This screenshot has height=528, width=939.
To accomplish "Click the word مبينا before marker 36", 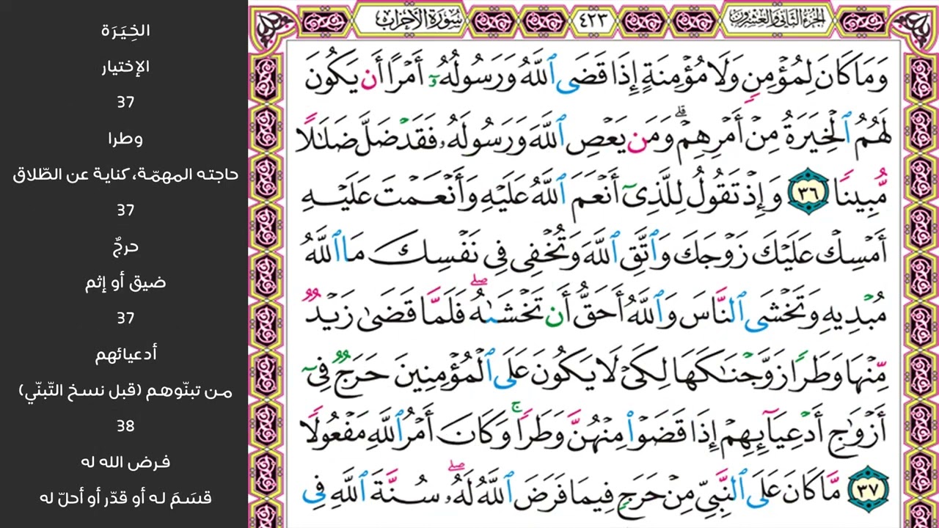I will coord(861,194).
